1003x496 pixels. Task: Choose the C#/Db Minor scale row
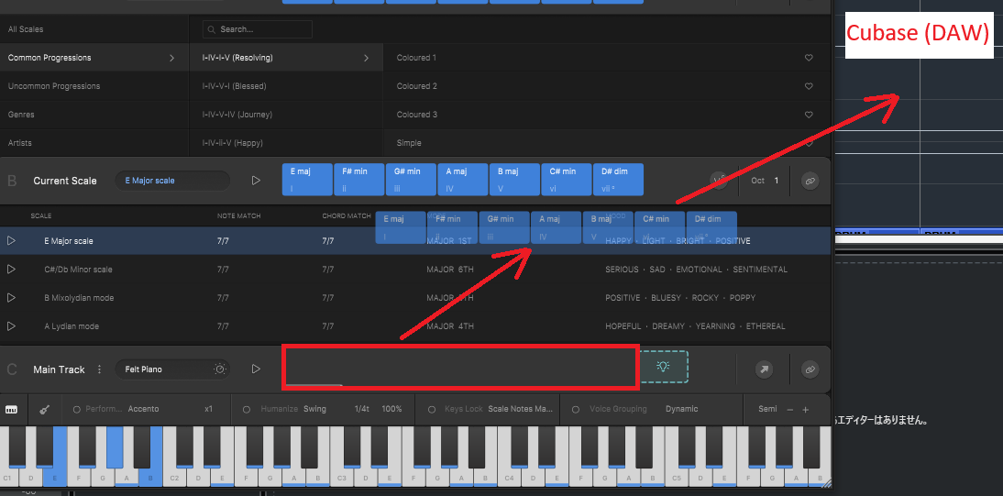(78, 270)
